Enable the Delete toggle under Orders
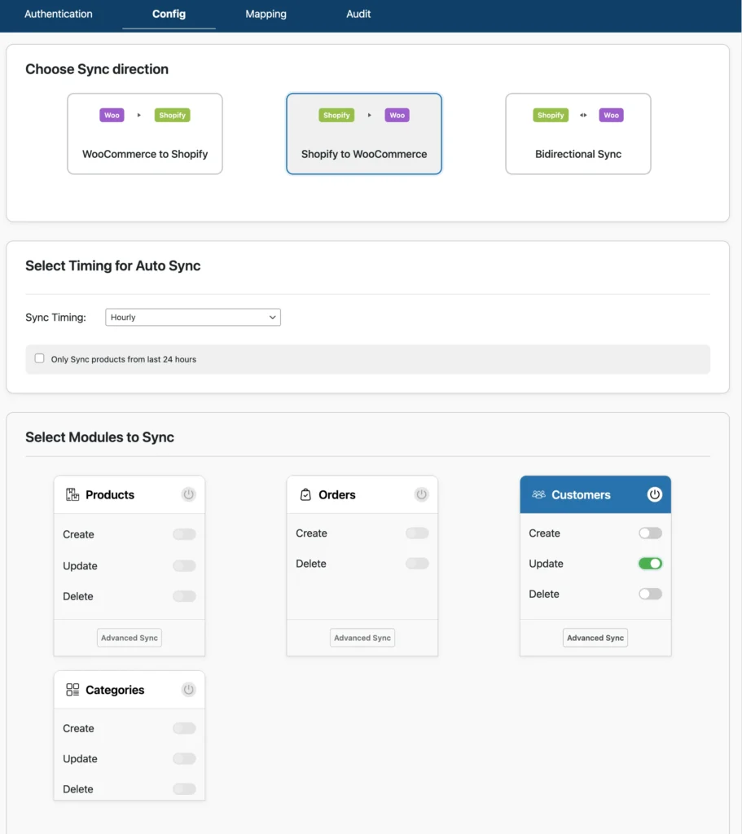742x834 pixels. point(417,563)
